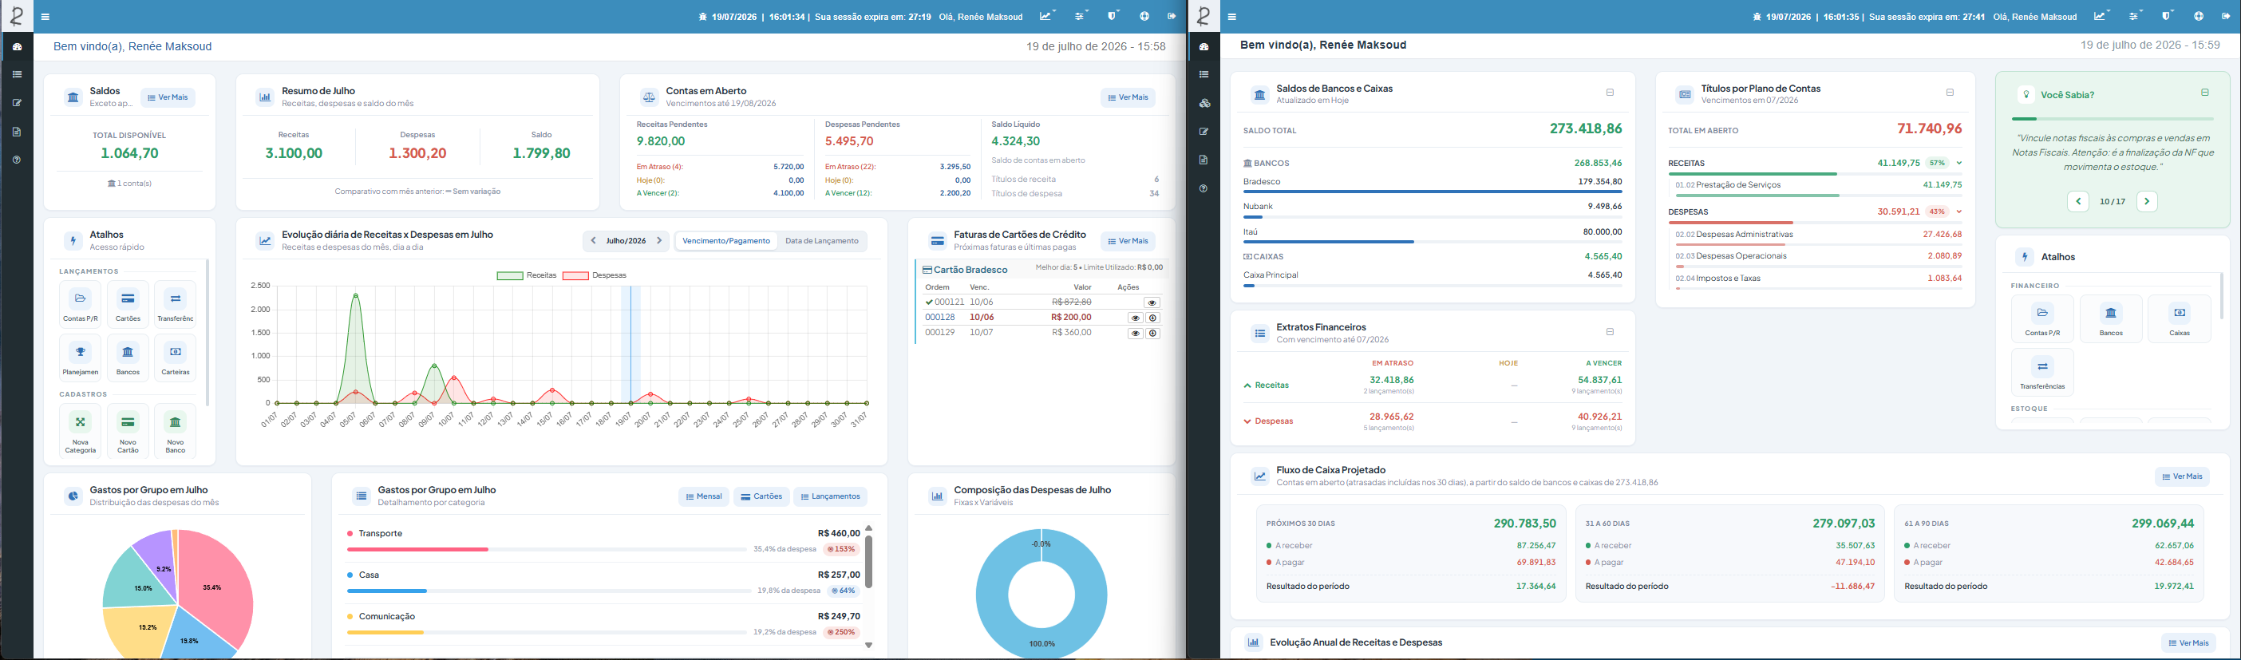The height and width of the screenshot is (660, 2241).
Task: View invoice 000121 using its eye icon
Action: 1152,302
